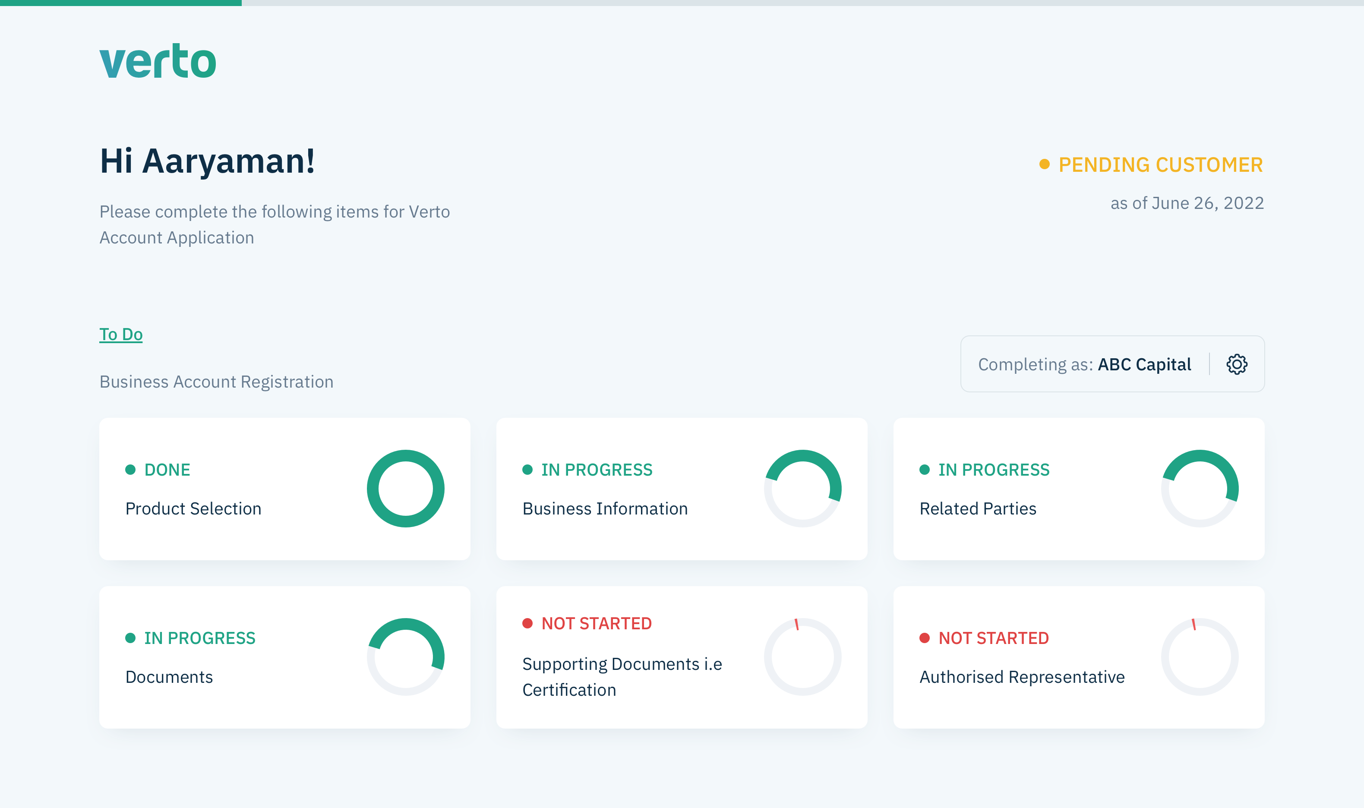
Task: Click the Not Started status on Authorised Representative
Action: [993, 638]
